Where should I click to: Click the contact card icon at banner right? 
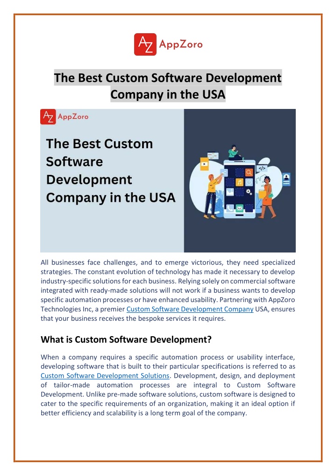click(286, 179)
